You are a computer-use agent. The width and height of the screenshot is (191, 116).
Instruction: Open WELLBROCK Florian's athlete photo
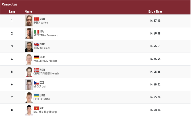(x=29, y=59)
